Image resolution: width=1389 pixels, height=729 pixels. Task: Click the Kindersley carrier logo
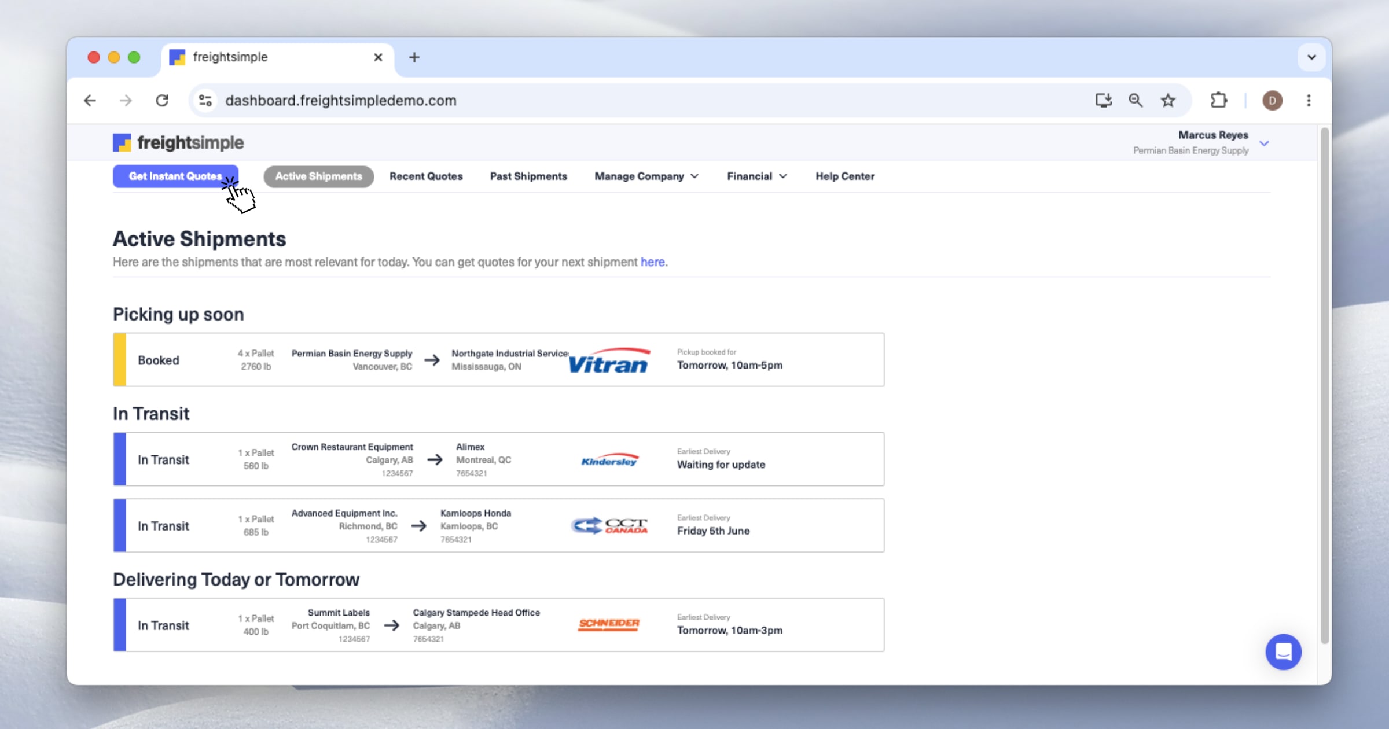click(x=609, y=460)
